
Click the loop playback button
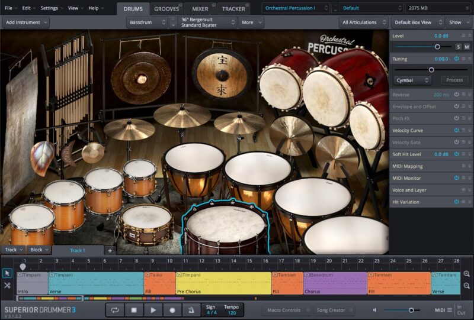click(115, 309)
